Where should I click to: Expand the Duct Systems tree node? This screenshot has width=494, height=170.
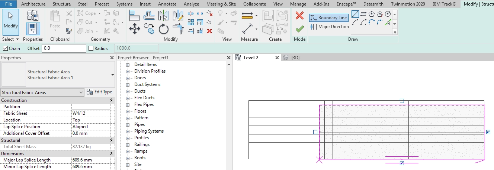point(128,85)
